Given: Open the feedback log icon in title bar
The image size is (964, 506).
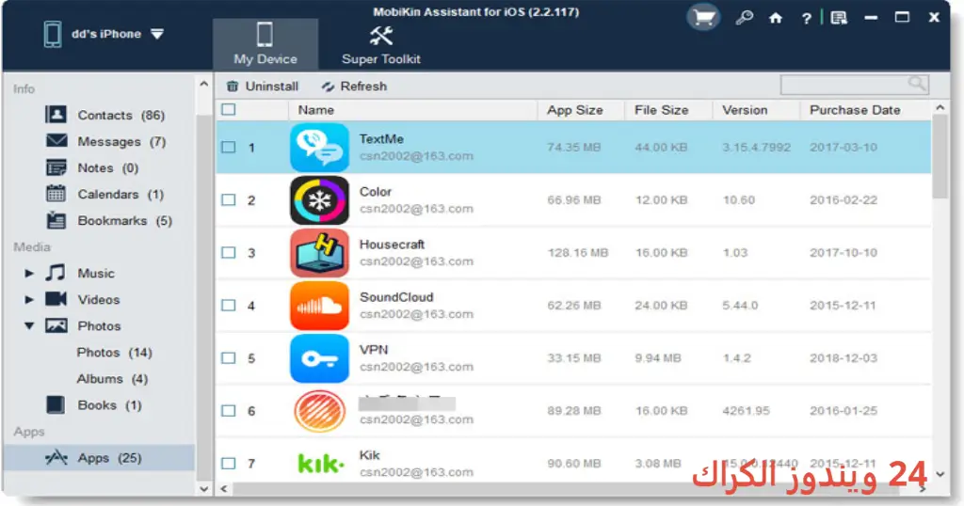Looking at the screenshot, I should [x=839, y=18].
